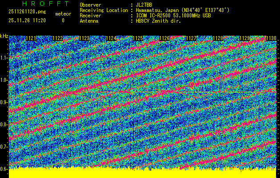This screenshot has width=280, height=178.
Task: Click the kHz axis unit label
Action: pos(4,35)
